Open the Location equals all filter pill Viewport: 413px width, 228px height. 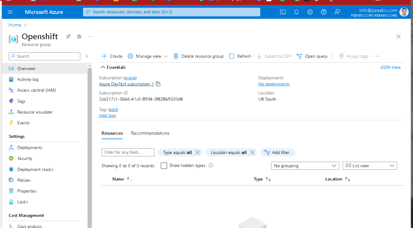tap(229, 152)
